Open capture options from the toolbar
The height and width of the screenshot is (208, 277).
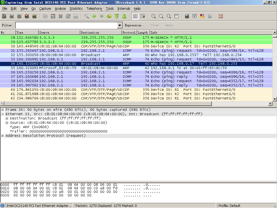pos(12,16)
